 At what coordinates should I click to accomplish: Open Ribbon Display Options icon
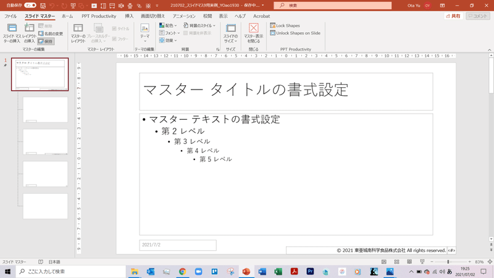point(442,6)
